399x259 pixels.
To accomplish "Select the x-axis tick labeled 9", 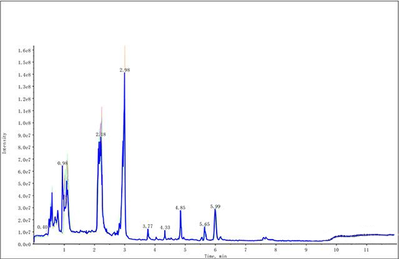I will click(x=306, y=250).
